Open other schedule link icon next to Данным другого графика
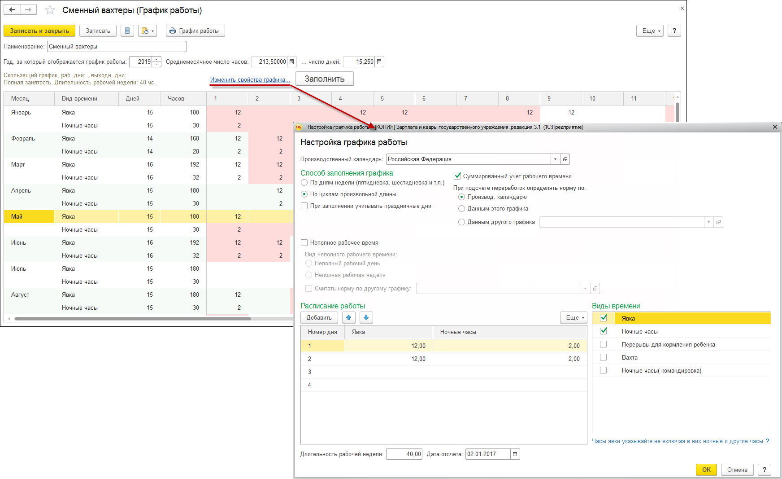The width and height of the screenshot is (782, 479). point(718,222)
